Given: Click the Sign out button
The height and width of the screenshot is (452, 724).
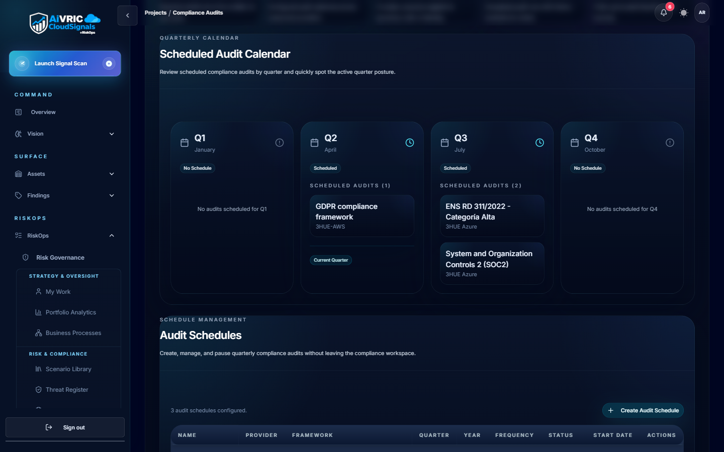Looking at the screenshot, I should tap(65, 427).
